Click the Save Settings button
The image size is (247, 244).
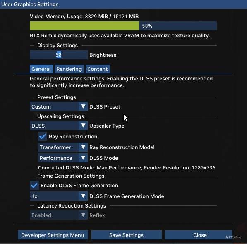click(x=127, y=235)
